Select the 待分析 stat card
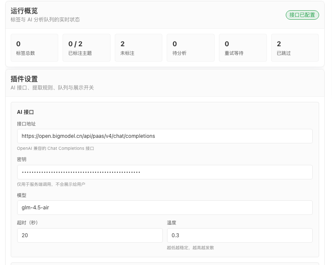 pyautogui.click(x=191, y=48)
